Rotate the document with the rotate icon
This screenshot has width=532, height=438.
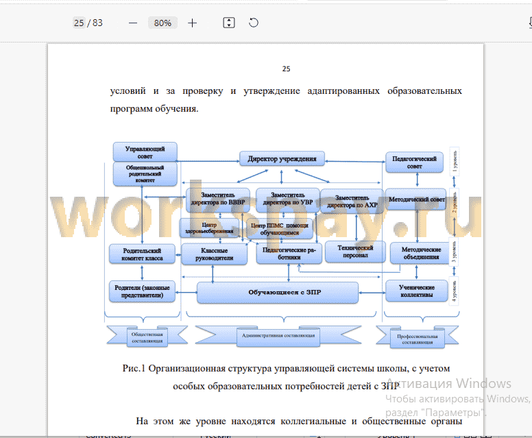tap(254, 23)
